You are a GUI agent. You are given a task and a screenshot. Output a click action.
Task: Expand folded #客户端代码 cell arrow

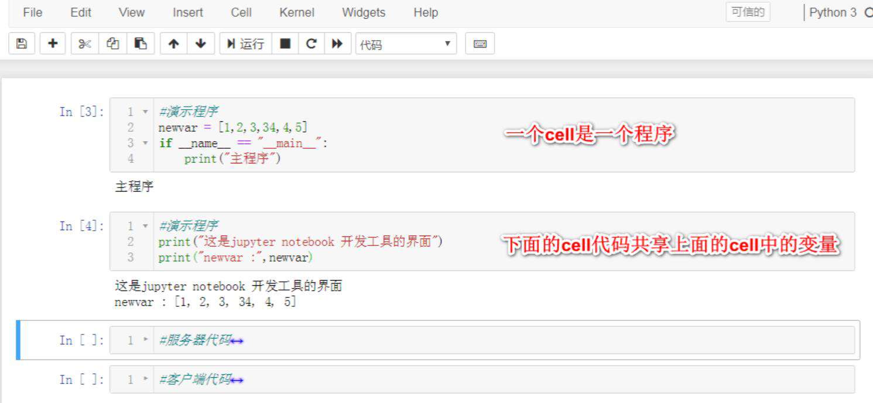[x=146, y=380]
